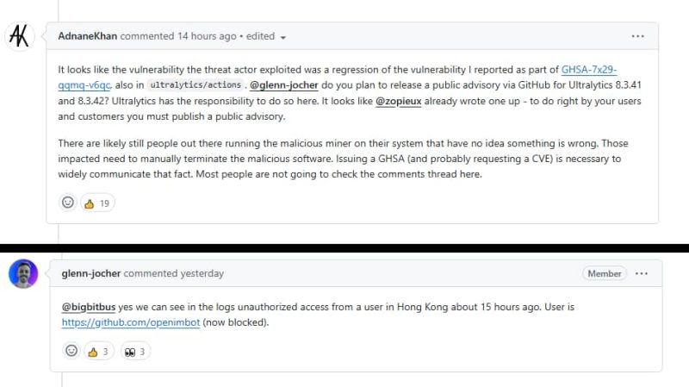Click the @glenn-jocher mention
This screenshot has height=387, width=689.
(x=284, y=85)
